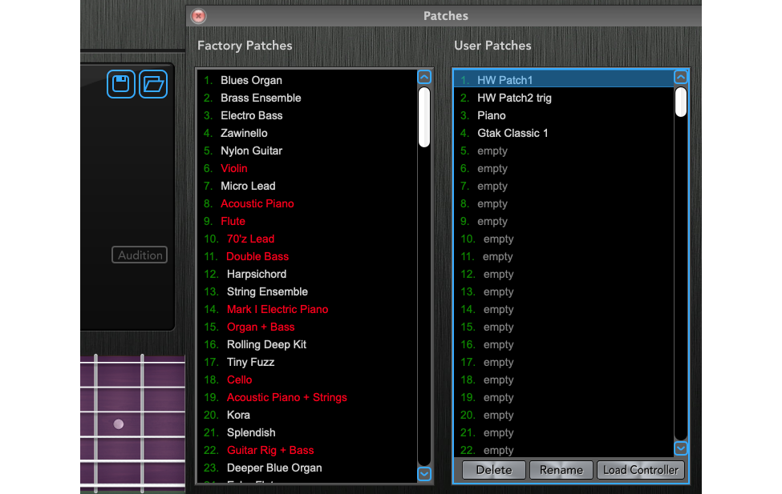Screen dimensions: 782x494
Task: Select empty user patch slot 5
Action: (492, 151)
